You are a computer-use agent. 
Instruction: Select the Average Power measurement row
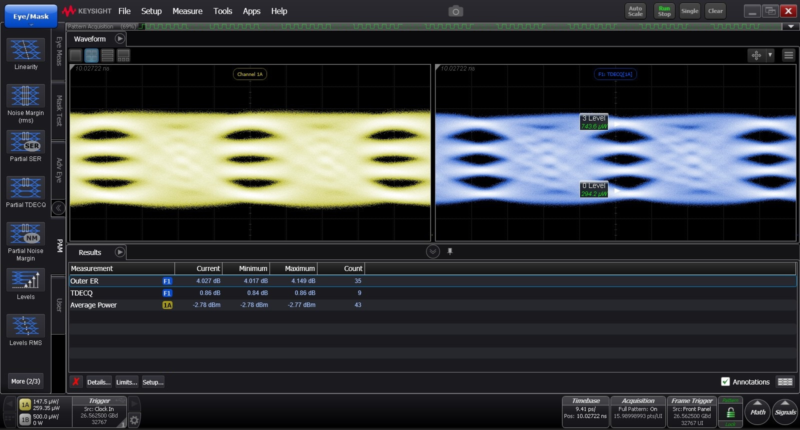pyautogui.click(x=432, y=305)
